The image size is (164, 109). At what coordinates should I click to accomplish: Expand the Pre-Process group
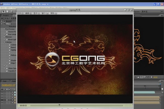tap(4, 29)
